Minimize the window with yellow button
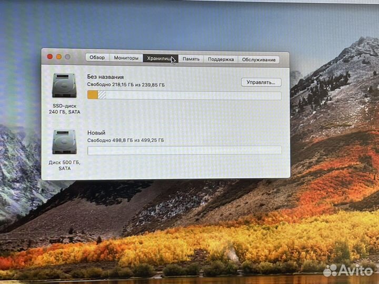 point(59,57)
